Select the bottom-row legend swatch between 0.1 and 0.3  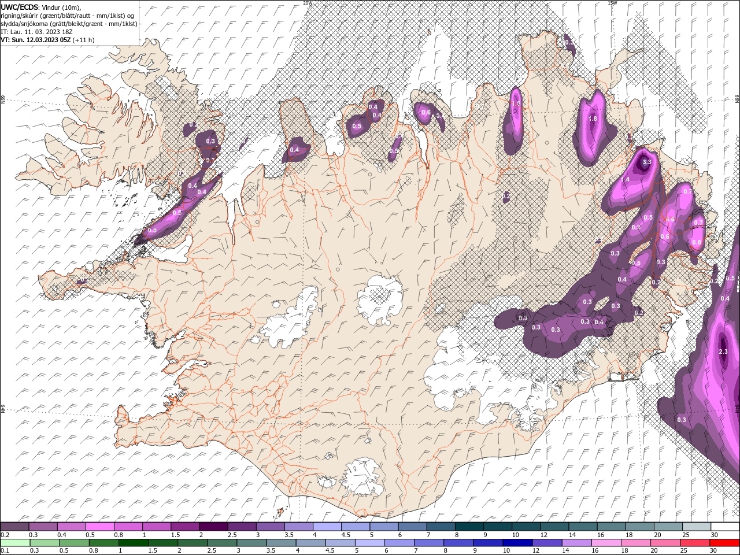click(15, 543)
